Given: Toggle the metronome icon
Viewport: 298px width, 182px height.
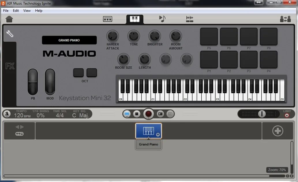Looking at the screenshot, I should pyautogui.click(x=7, y=114).
